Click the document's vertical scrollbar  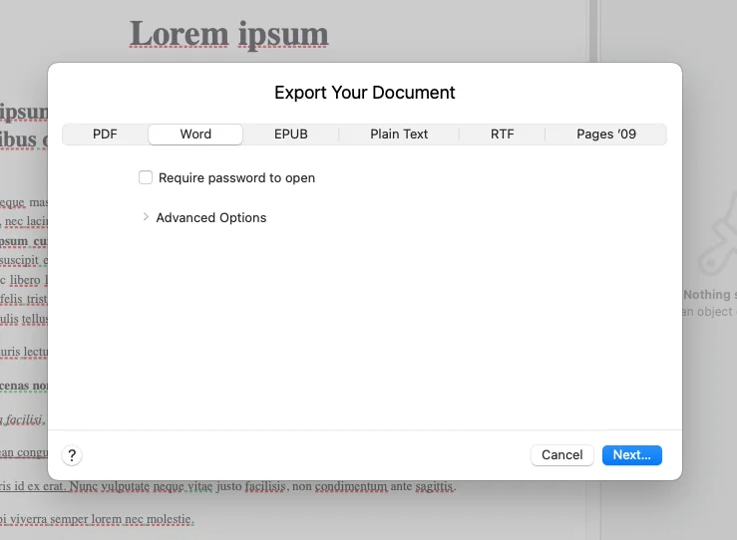coord(593,31)
